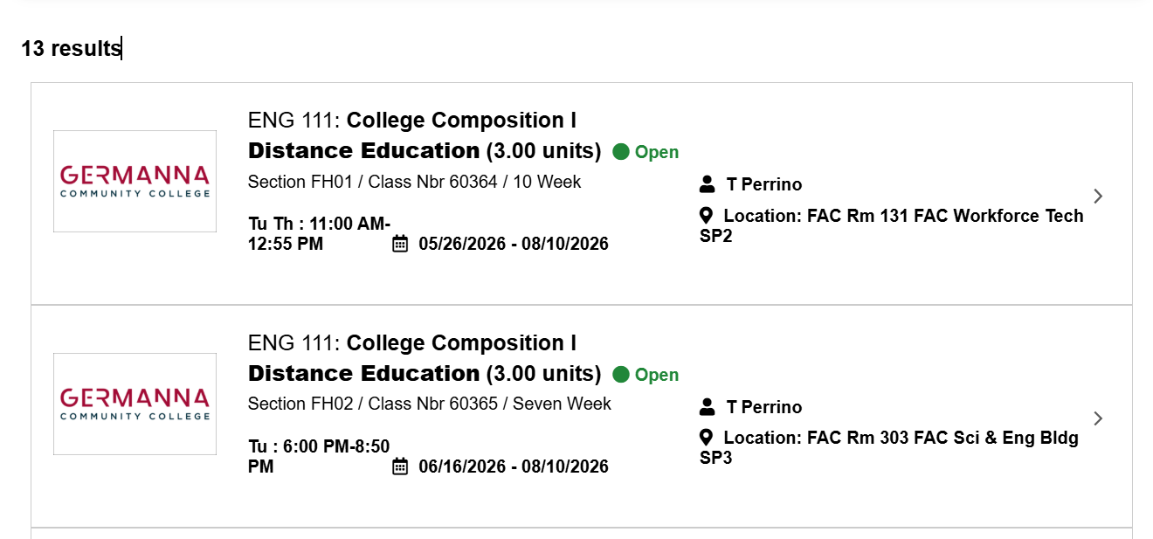Screen dimensions: 1153x539
Task: Select the ENG 111 College Composition I FH02 title
Action: coord(412,342)
